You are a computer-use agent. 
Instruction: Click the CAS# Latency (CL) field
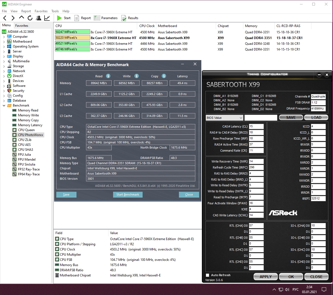point(256,126)
